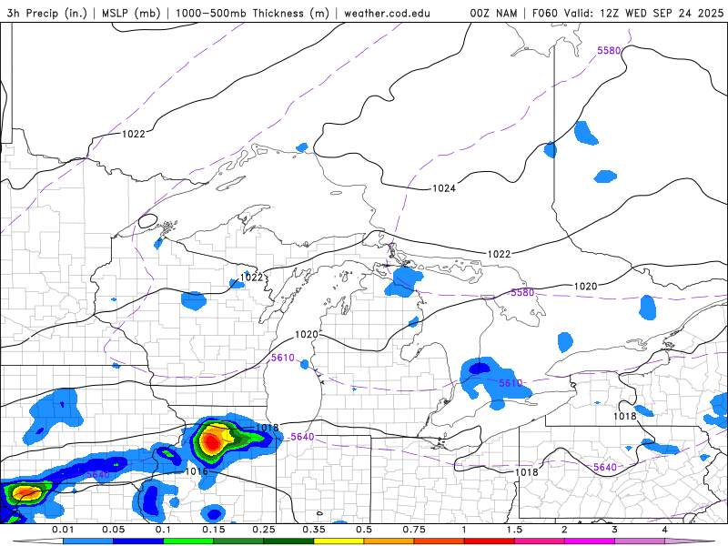Click the weather.cod.edu site name
The width and height of the screenshot is (728, 546).
[x=388, y=13]
